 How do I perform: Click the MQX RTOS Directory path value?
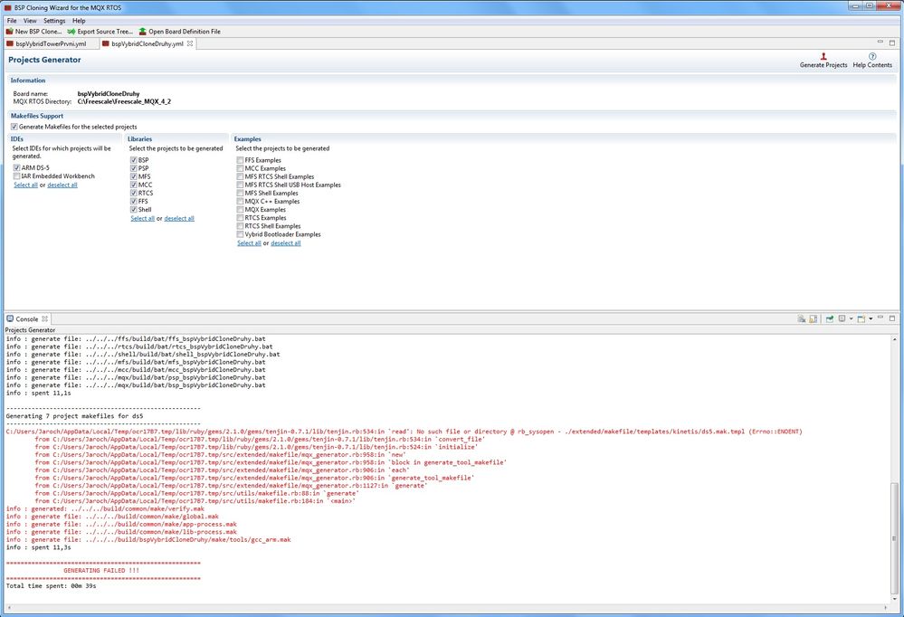[124, 102]
